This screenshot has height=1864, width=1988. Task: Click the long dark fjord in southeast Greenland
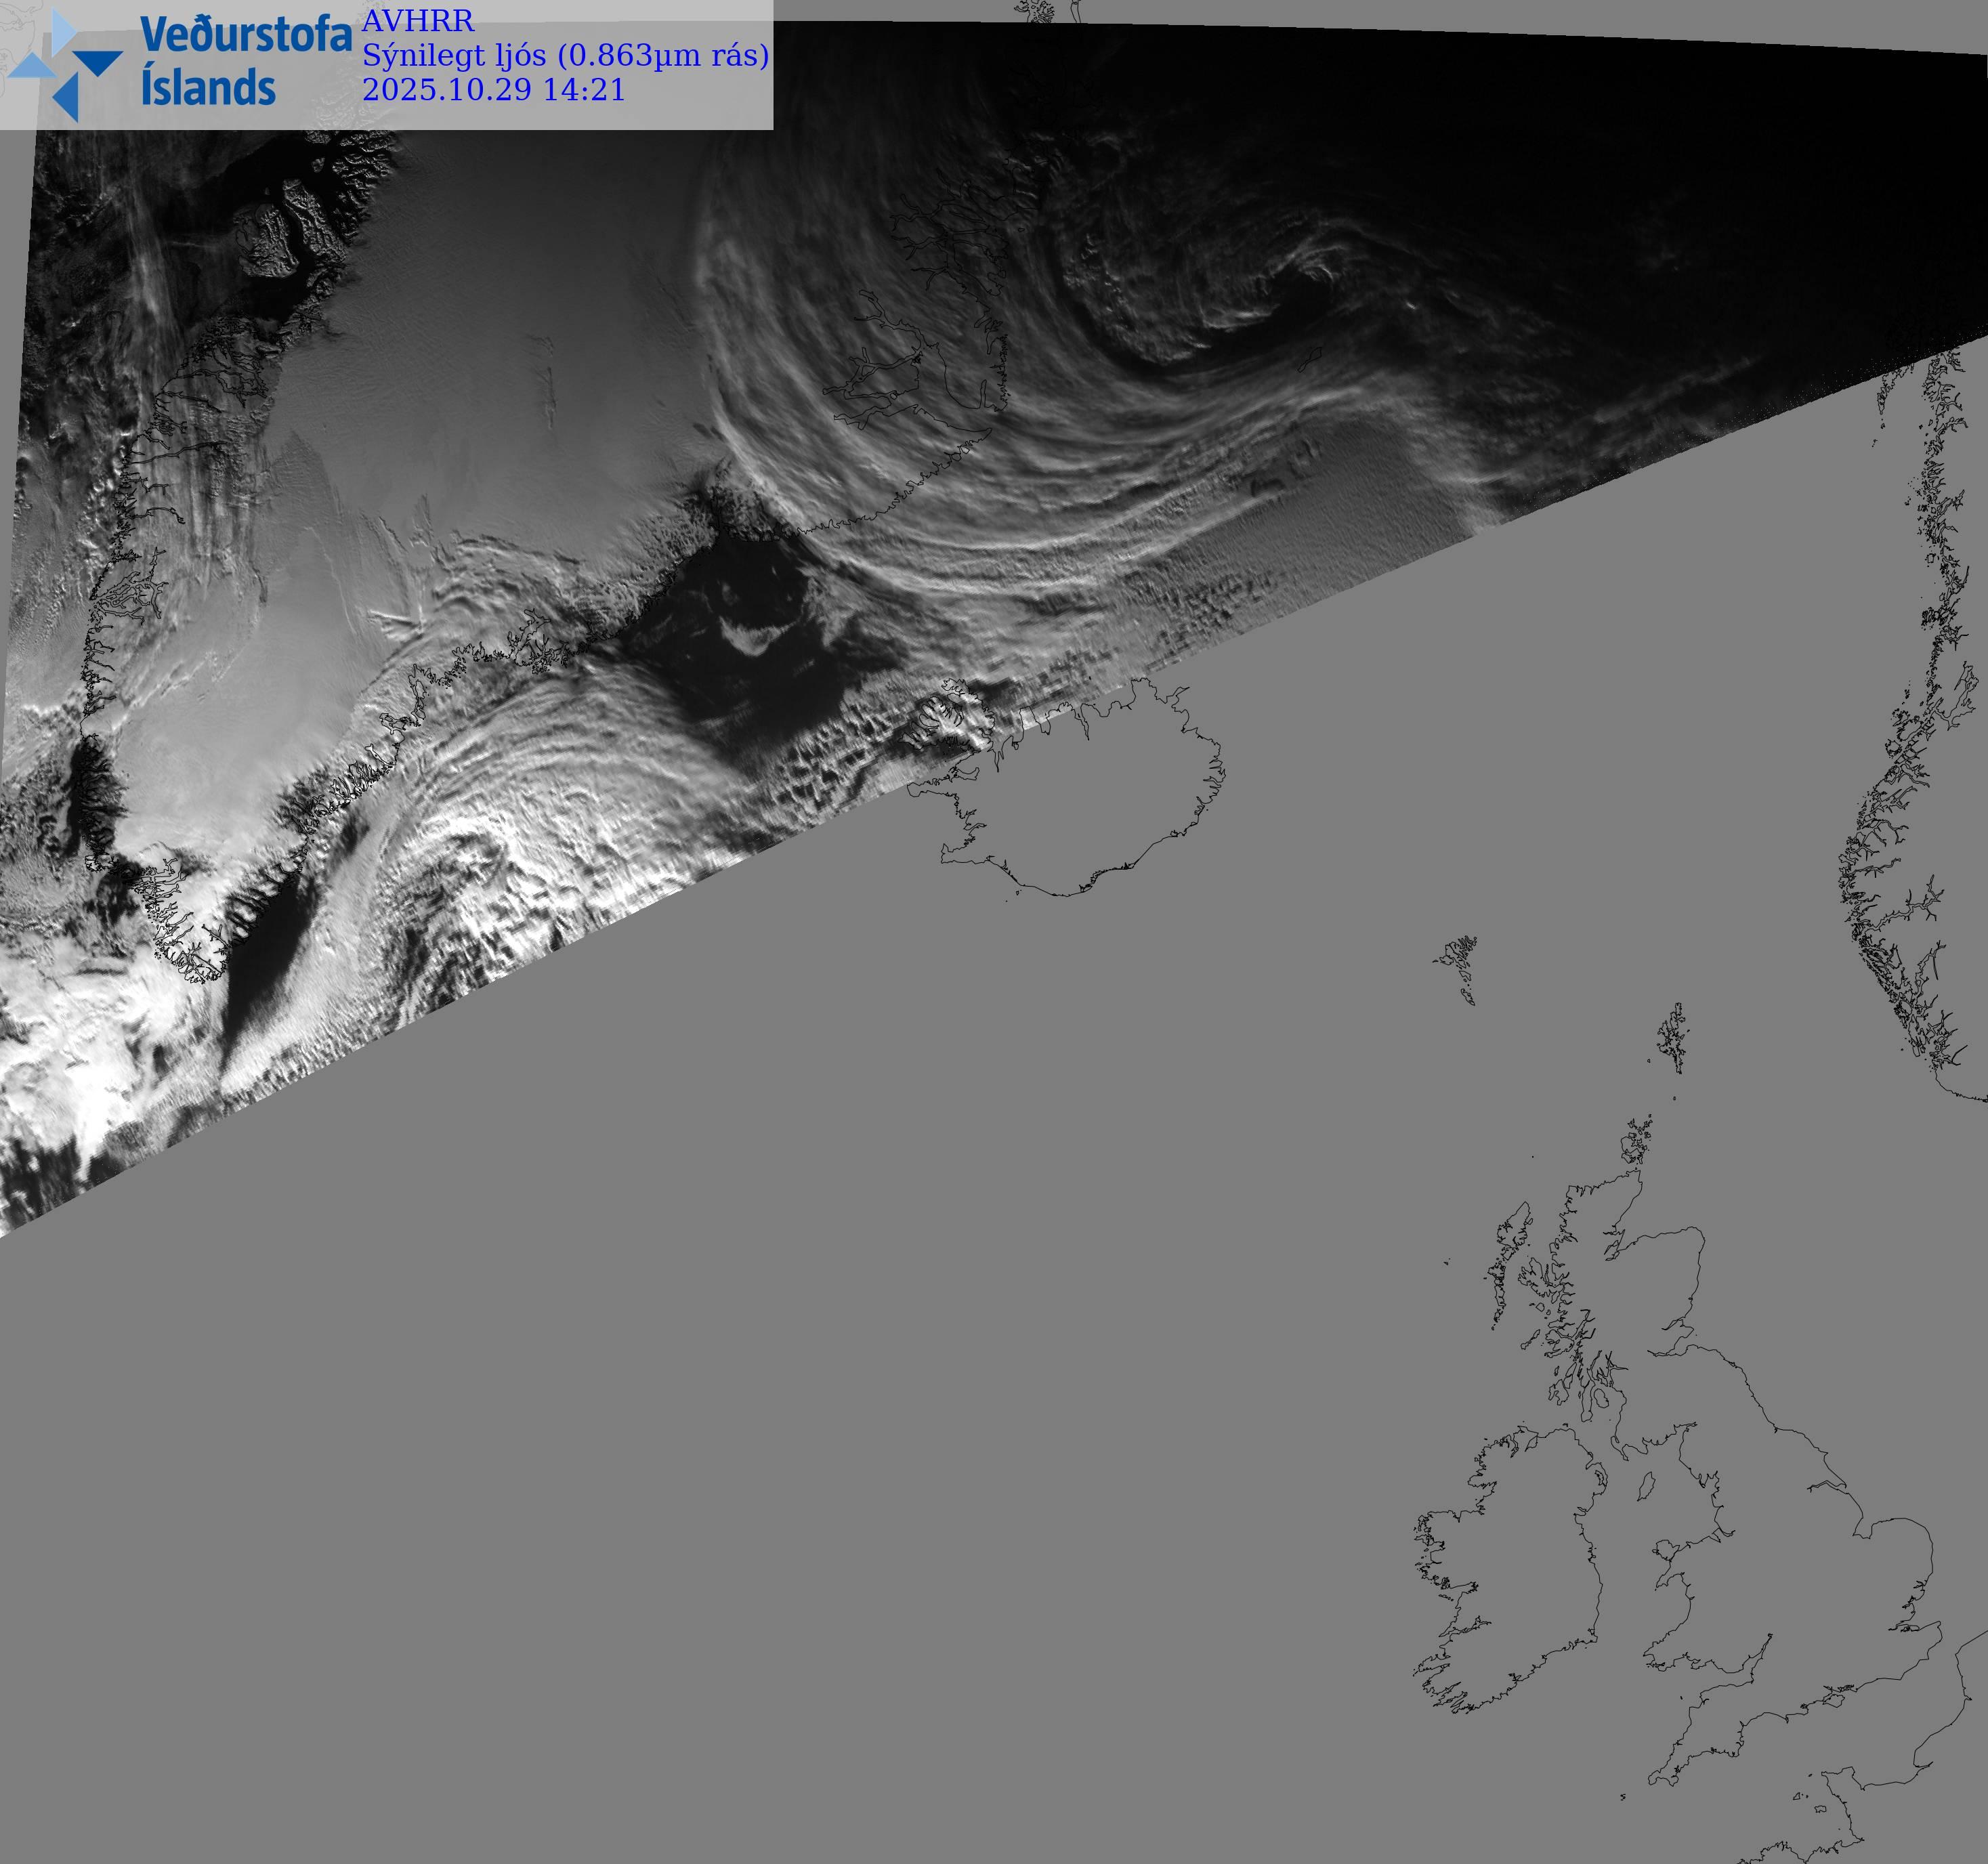(265, 955)
